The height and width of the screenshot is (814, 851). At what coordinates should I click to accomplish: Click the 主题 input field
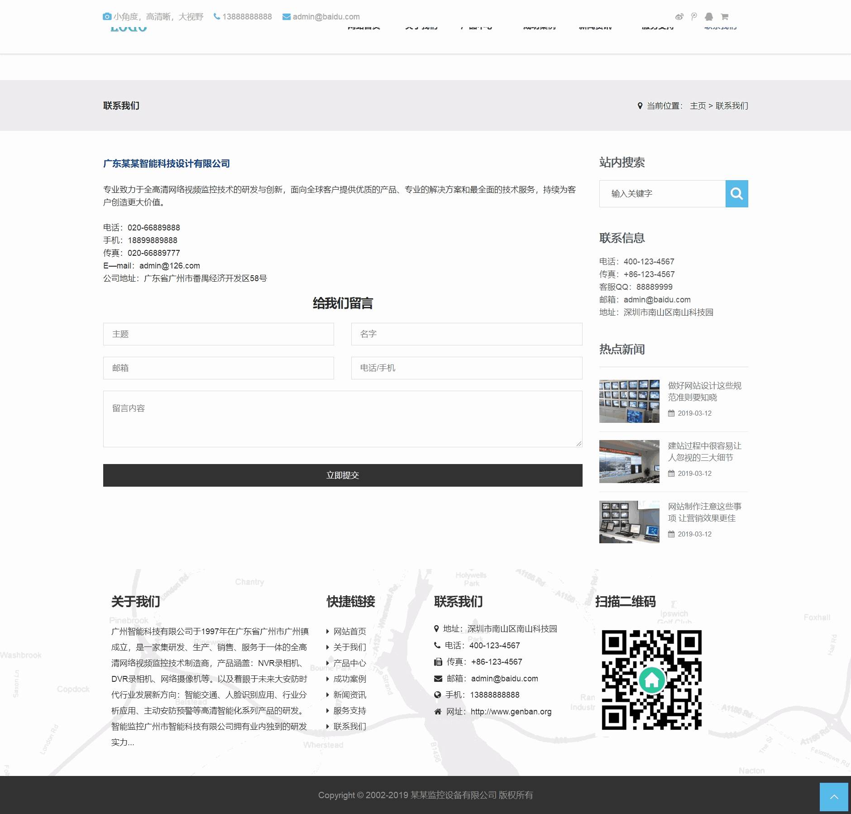coord(218,334)
